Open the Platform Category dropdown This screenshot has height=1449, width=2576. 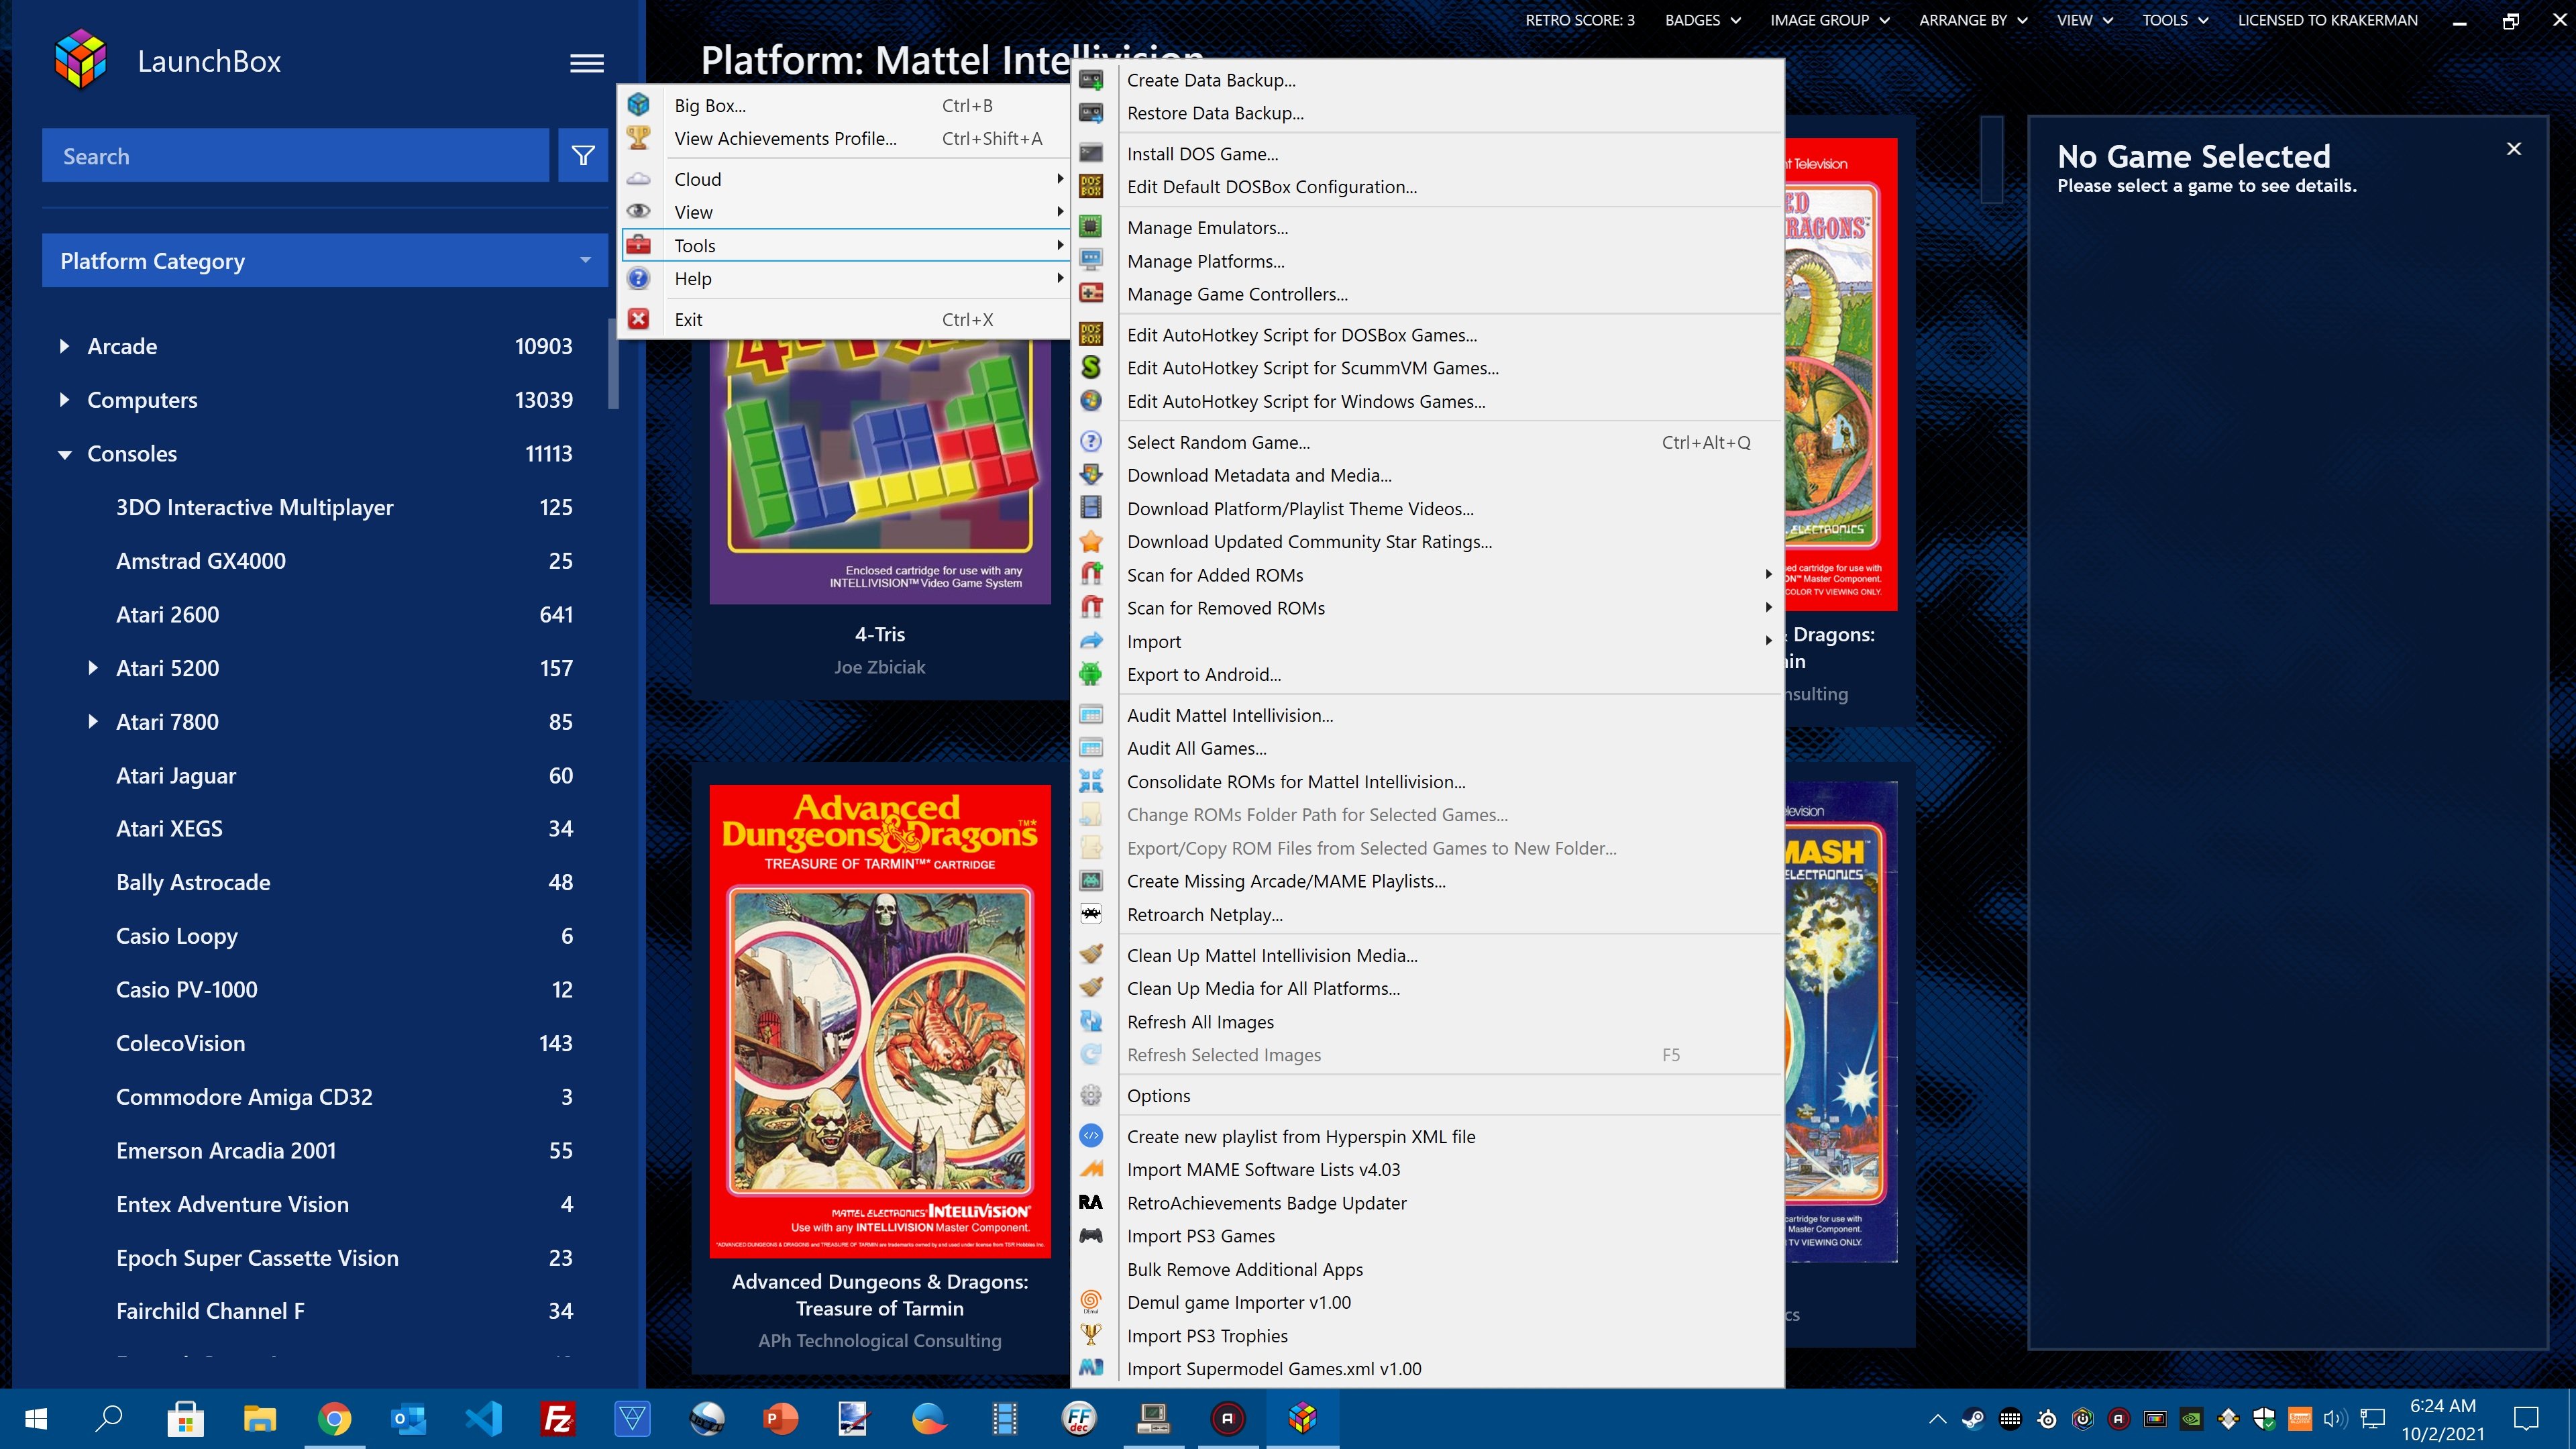[325, 261]
